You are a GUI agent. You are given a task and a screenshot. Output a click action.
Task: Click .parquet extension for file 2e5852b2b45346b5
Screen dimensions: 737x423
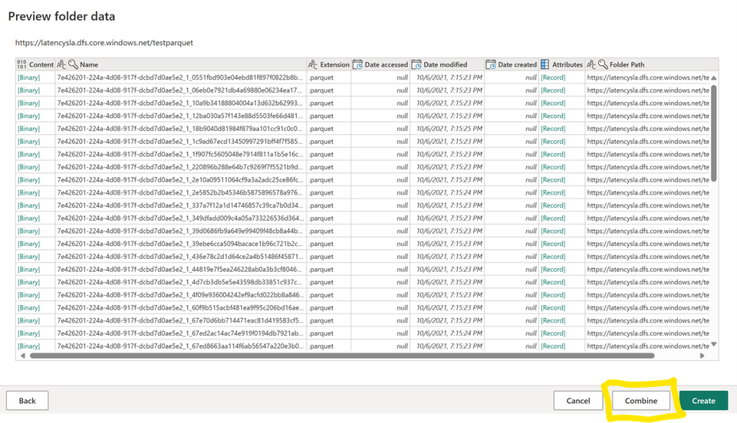click(321, 192)
